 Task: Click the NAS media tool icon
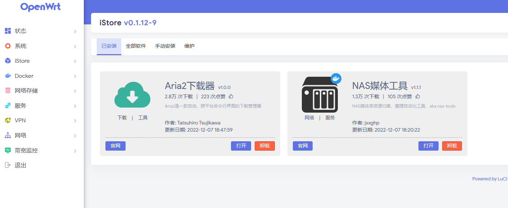pos(320,94)
